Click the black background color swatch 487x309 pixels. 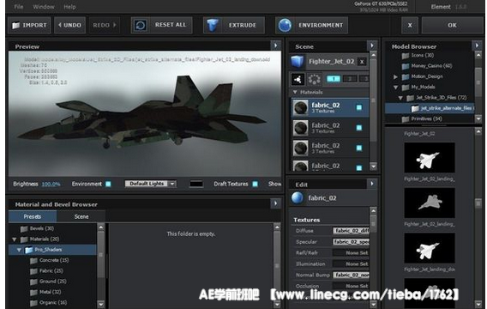[196, 184]
